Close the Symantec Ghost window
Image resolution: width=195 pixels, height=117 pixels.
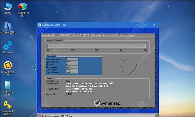coord(154,25)
